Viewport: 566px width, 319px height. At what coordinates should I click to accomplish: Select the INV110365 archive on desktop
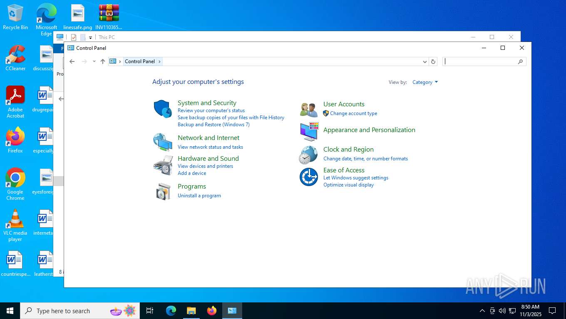click(109, 17)
